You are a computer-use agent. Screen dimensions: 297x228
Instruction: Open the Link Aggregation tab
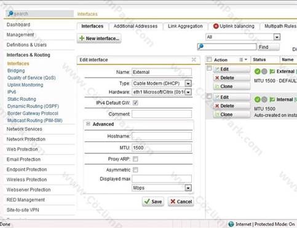[185, 26]
